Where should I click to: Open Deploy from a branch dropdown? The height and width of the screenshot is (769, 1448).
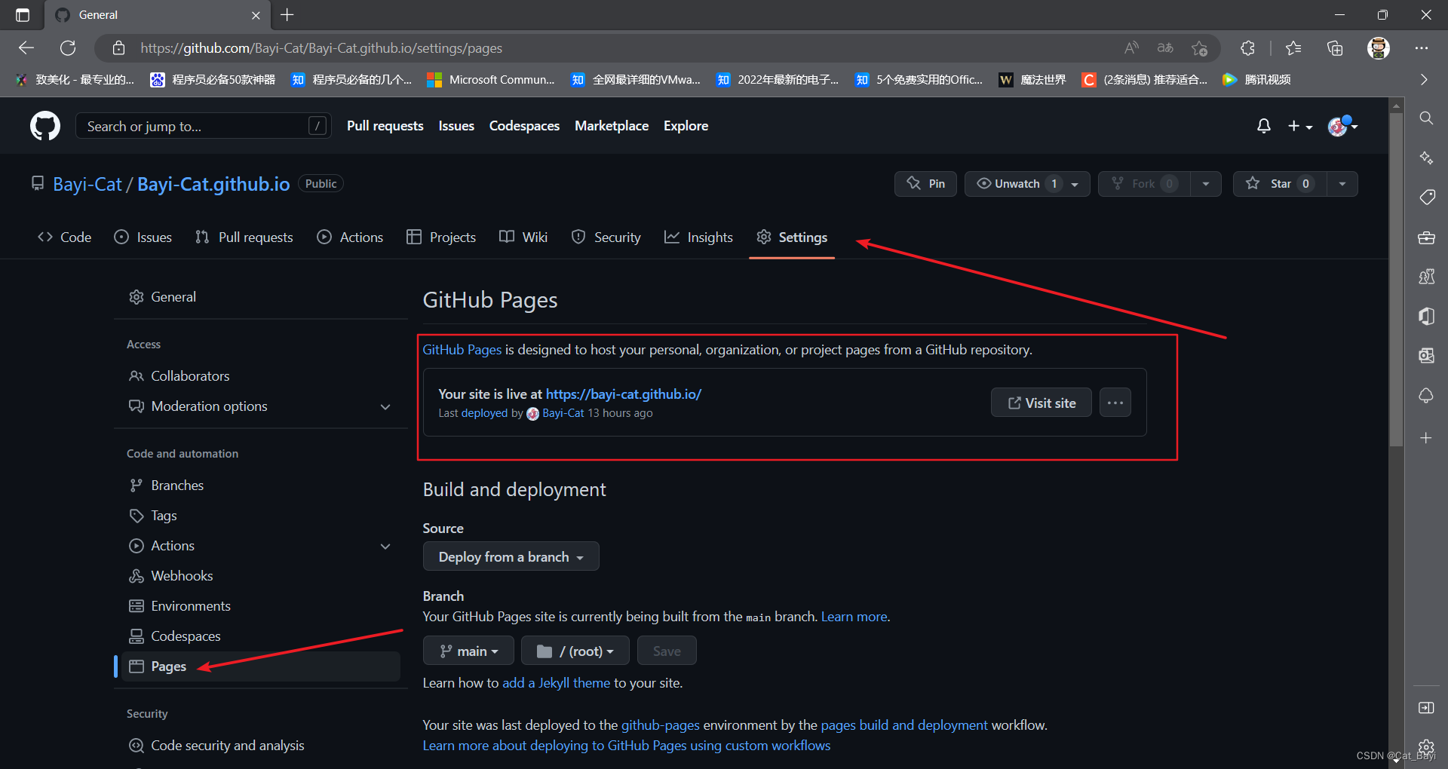511,556
